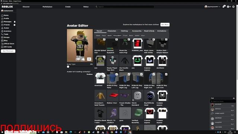Toggle the 3D avatar view button

(x=89, y=59)
